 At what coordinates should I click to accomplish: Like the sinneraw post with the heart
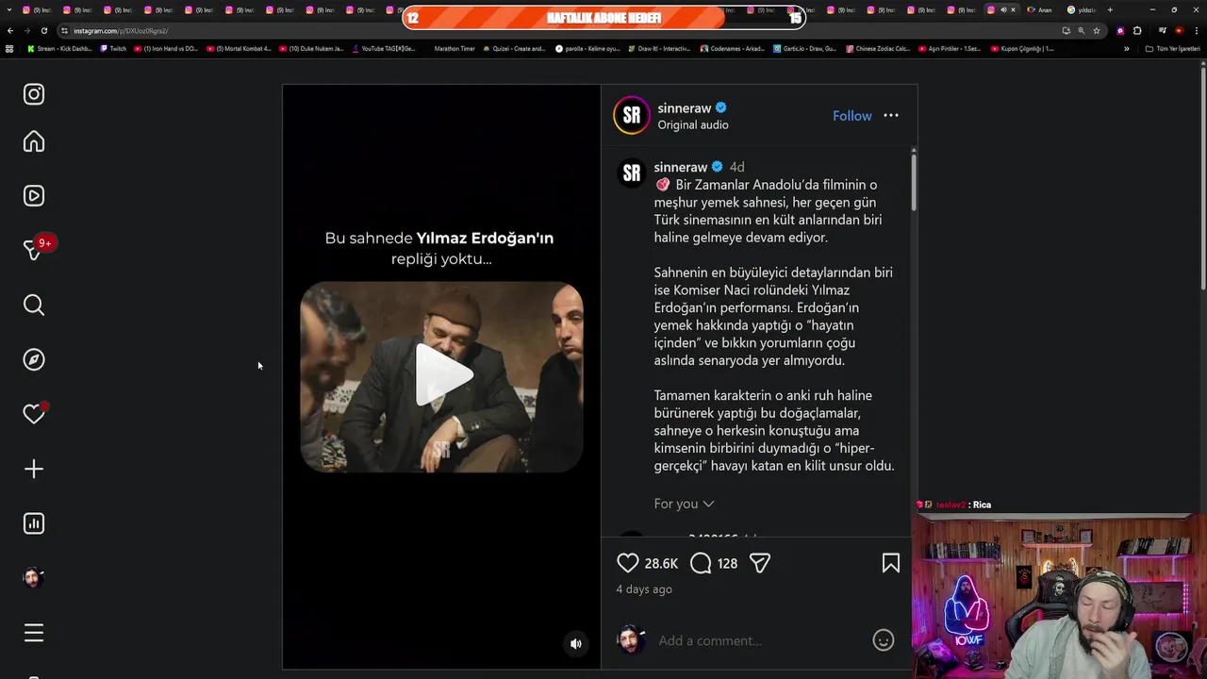coord(628,563)
